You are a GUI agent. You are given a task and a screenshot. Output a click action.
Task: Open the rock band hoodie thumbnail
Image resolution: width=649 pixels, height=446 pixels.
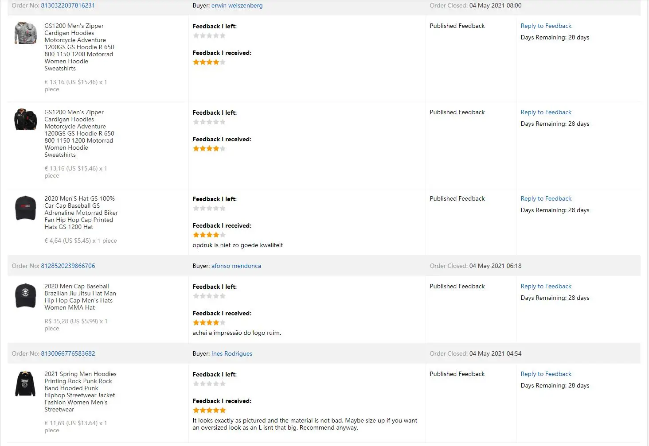pyautogui.click(x=25, y=384)
